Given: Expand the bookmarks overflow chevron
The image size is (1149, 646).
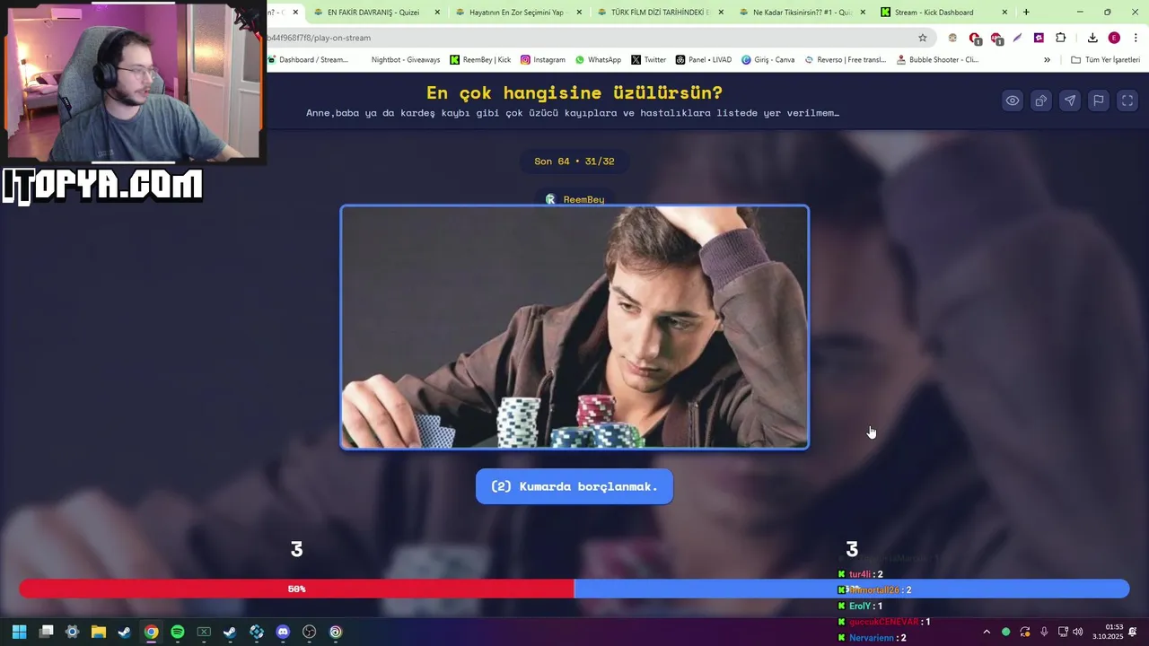Looking at the screenshot, I should pos(1047,60).
